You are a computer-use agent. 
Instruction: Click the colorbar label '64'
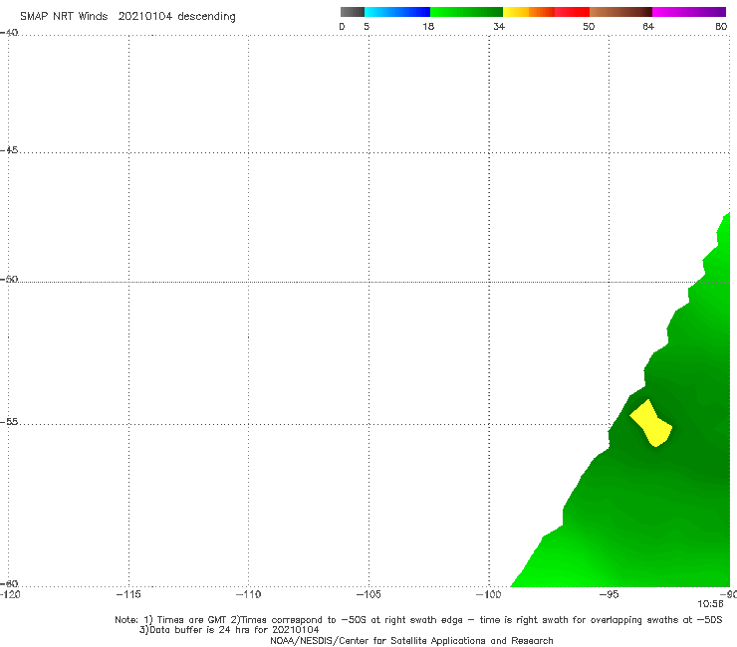(x=648, y=26)
